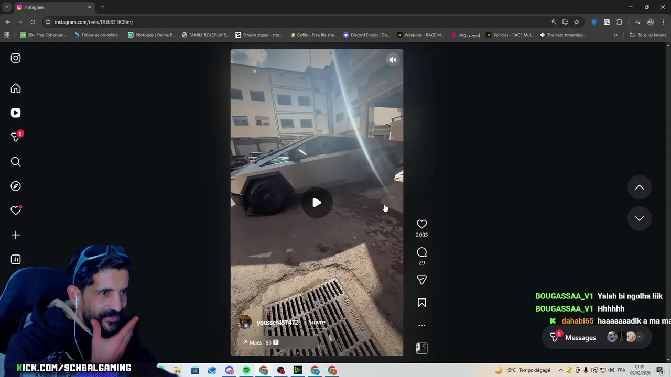The height and width of the screenshot is (377, 671).
Task: Open The best streaming... bookmark
Action: coord(563,35)
